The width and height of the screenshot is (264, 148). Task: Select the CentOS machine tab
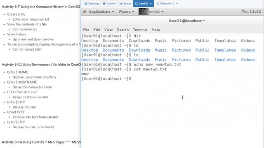pos(143,4)
